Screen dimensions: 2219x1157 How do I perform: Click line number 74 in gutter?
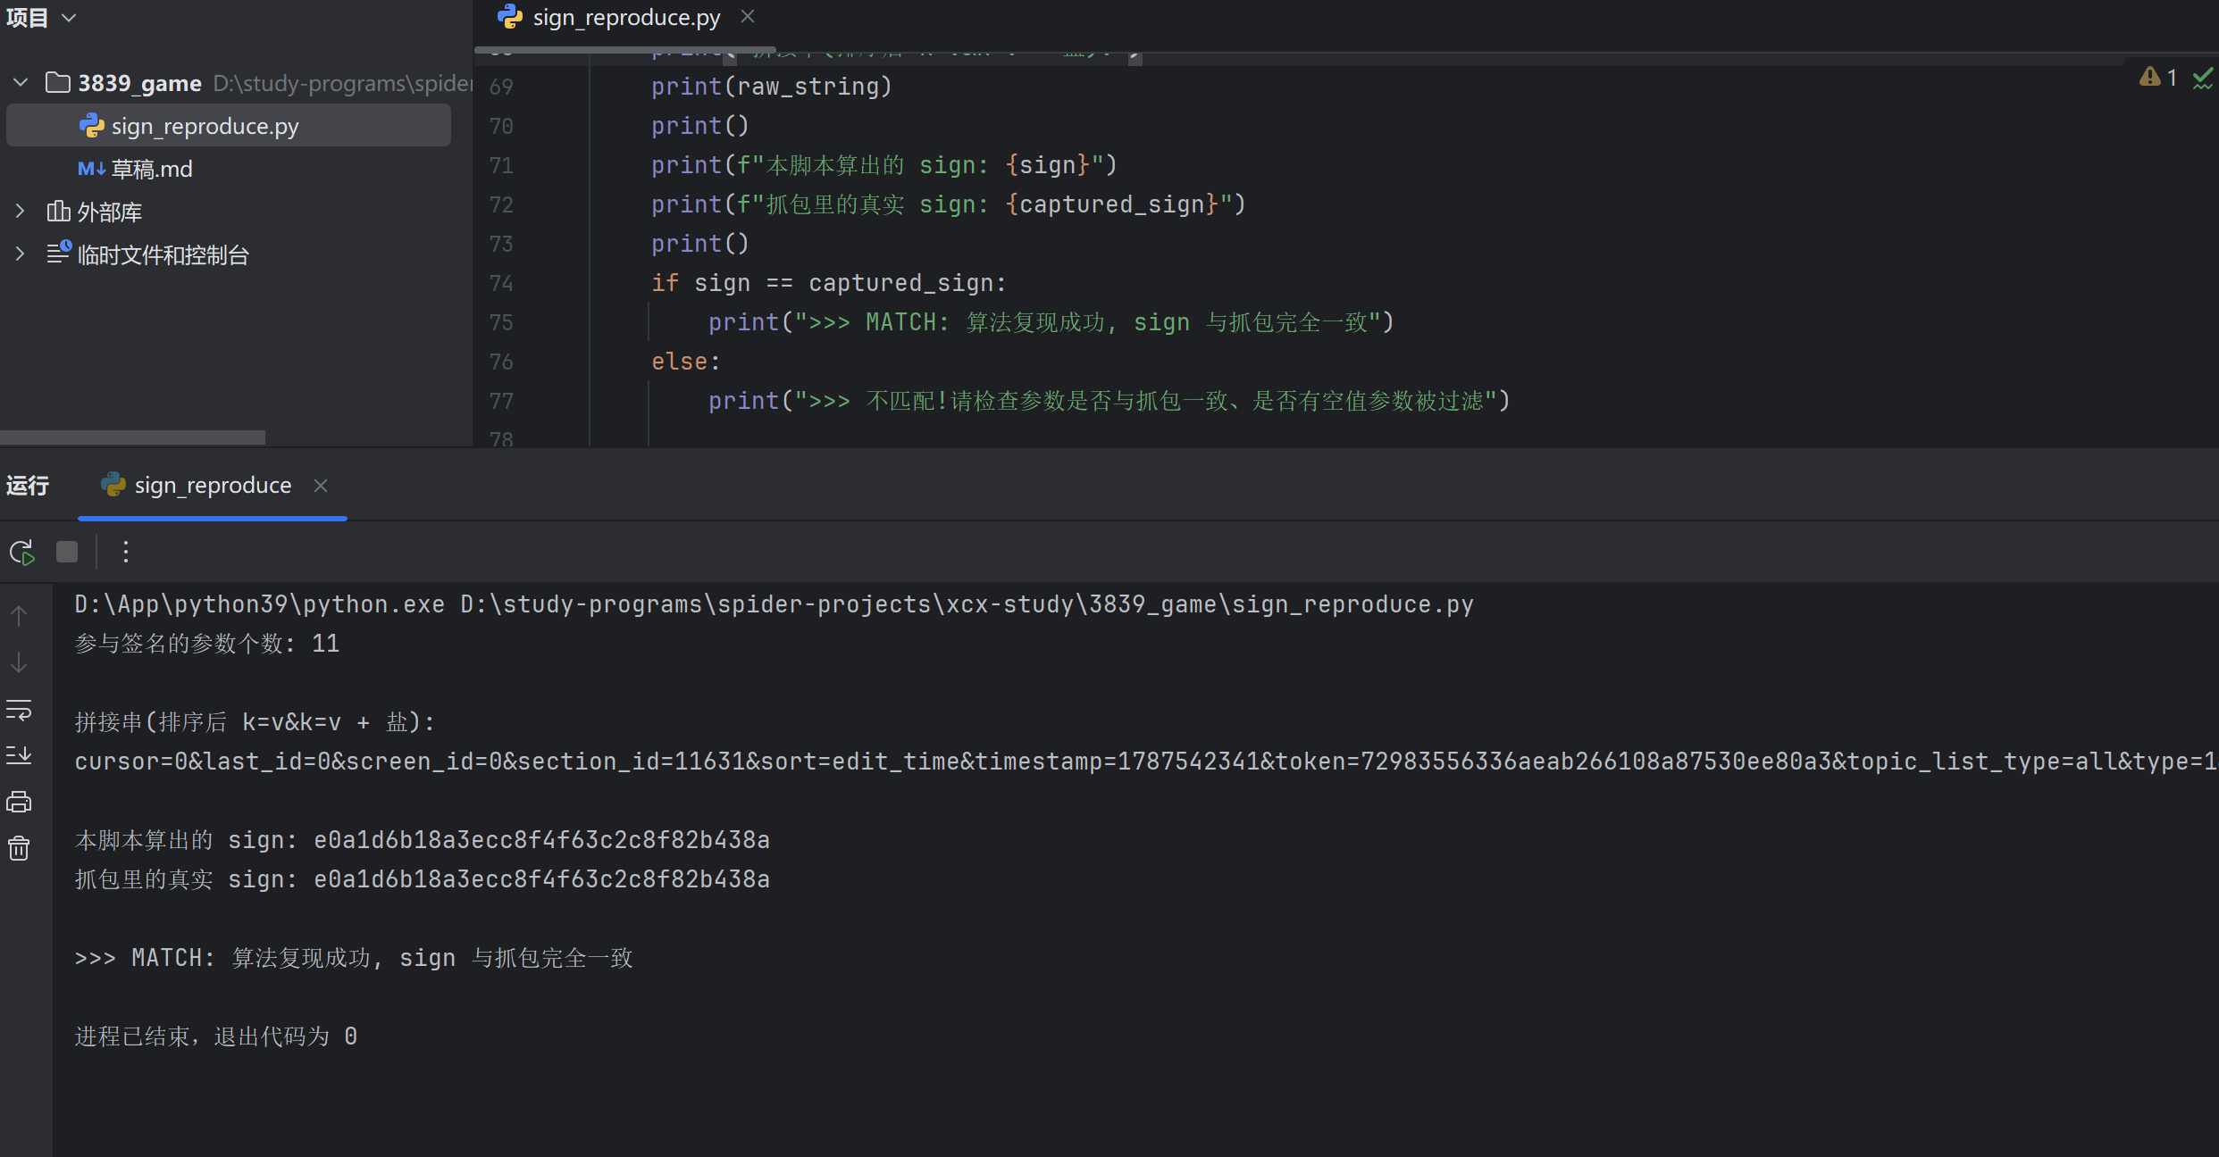[x=501, y=283]
